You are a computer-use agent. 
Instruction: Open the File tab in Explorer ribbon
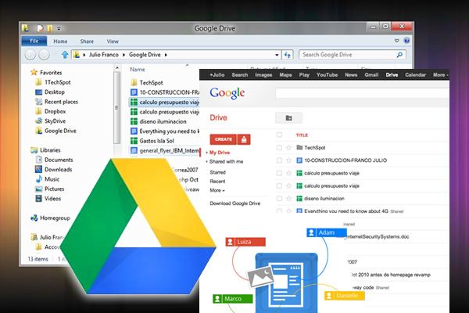(x=34, y=41)
